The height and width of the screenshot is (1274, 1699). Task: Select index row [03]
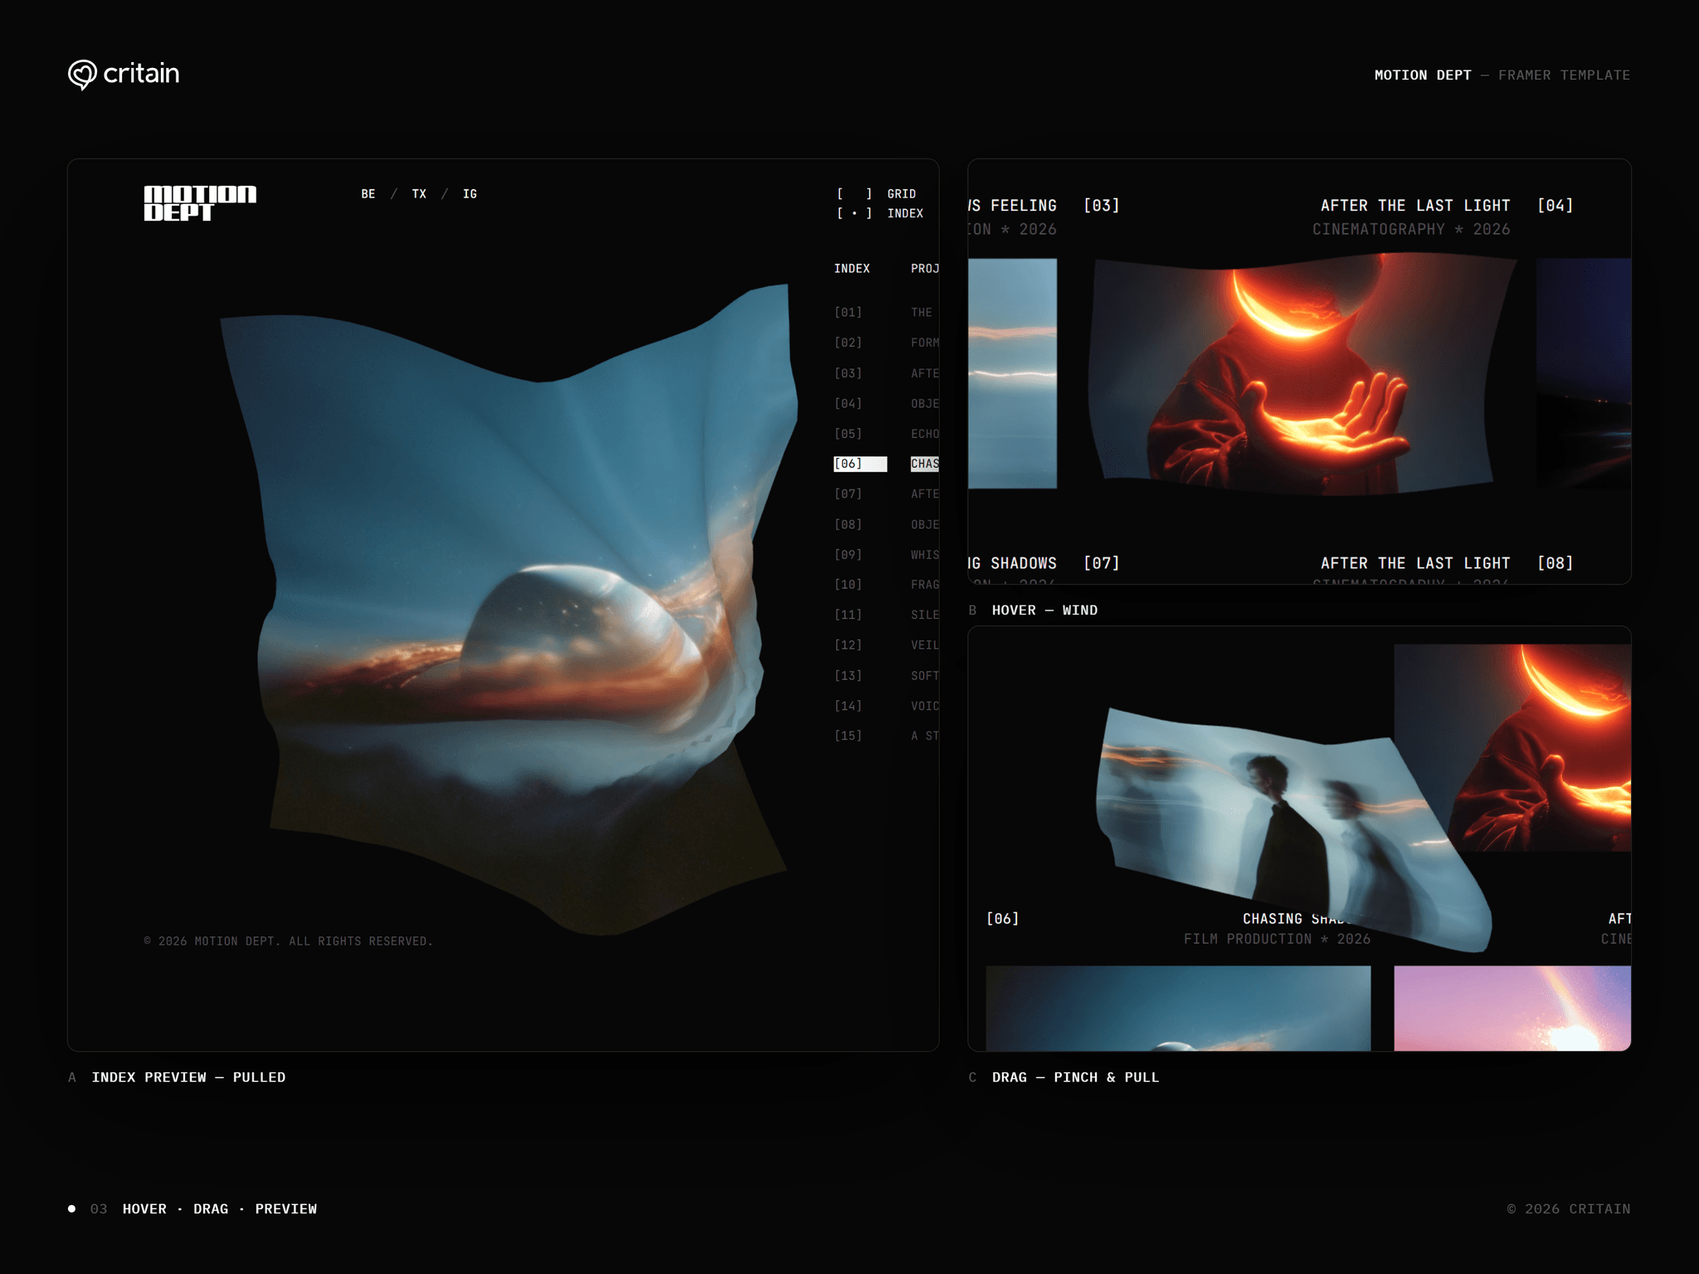tap(886, 373)
